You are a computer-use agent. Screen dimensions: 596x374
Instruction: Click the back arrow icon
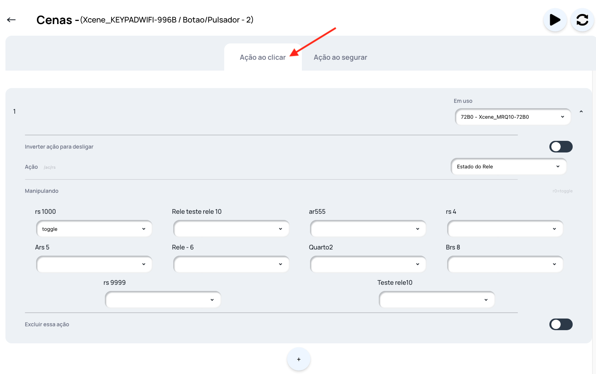point(11,20)
